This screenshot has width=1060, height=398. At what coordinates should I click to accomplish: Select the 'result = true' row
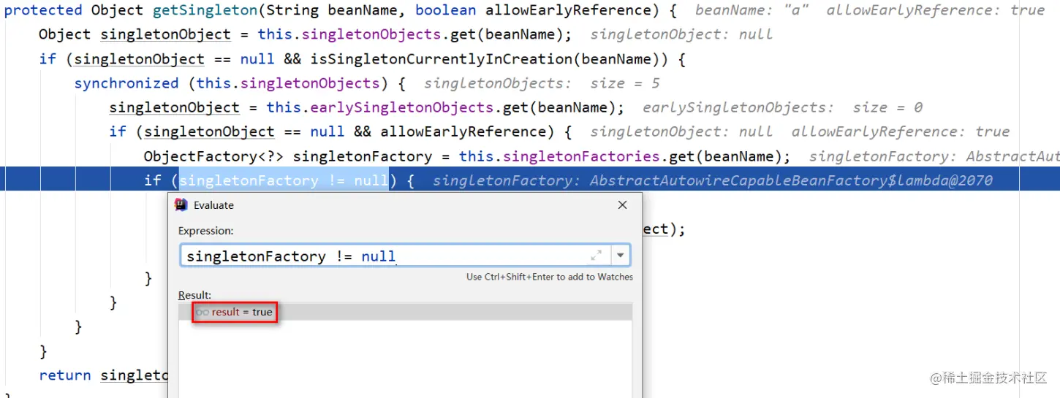pyautogui.click(x=405, y=312)
